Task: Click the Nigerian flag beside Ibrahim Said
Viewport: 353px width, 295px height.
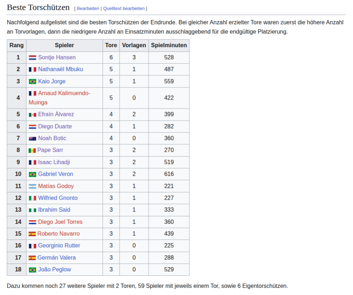Action: tap(32, 210)
